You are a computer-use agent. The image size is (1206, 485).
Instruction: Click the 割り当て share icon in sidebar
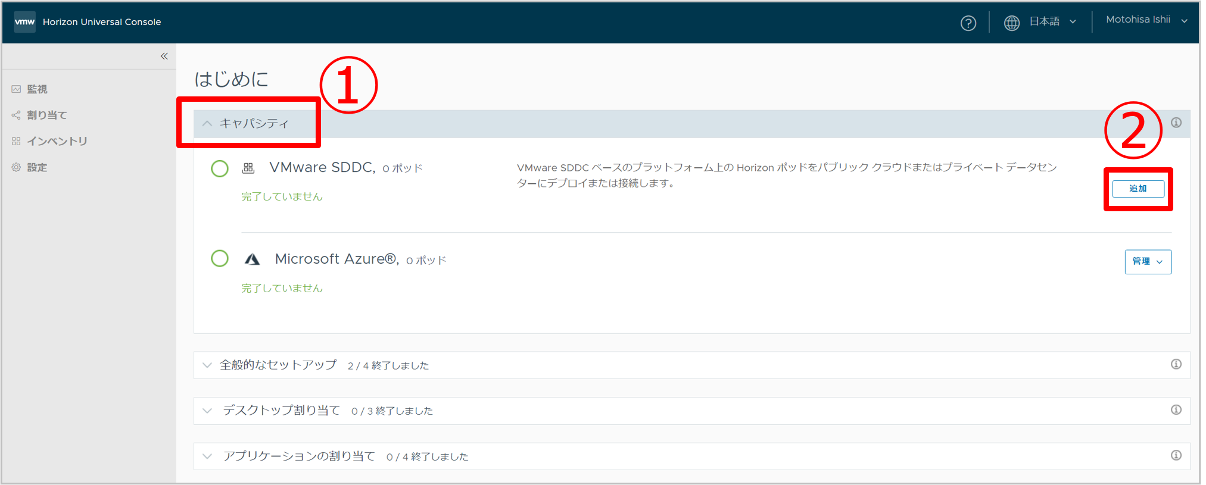tap(16, 115)
